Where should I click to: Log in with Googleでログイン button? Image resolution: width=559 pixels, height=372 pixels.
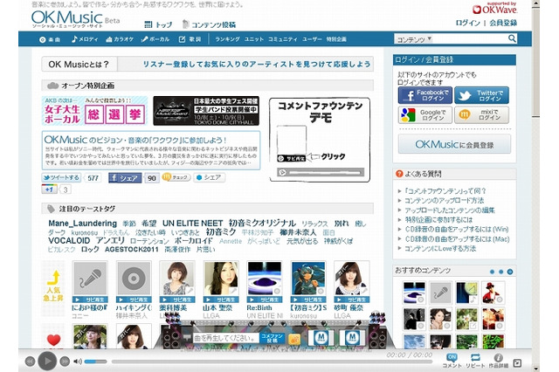pos(425,115)
